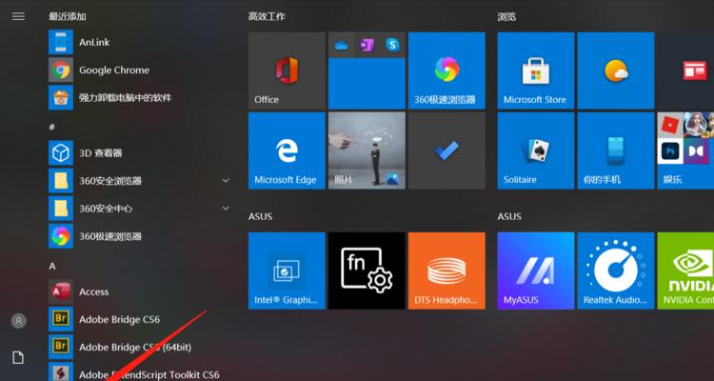The height and width of the screenshot is (381, 714).
Task: Expand the 360安全浏览器 folder chevron
Action: tap(226, 181)
